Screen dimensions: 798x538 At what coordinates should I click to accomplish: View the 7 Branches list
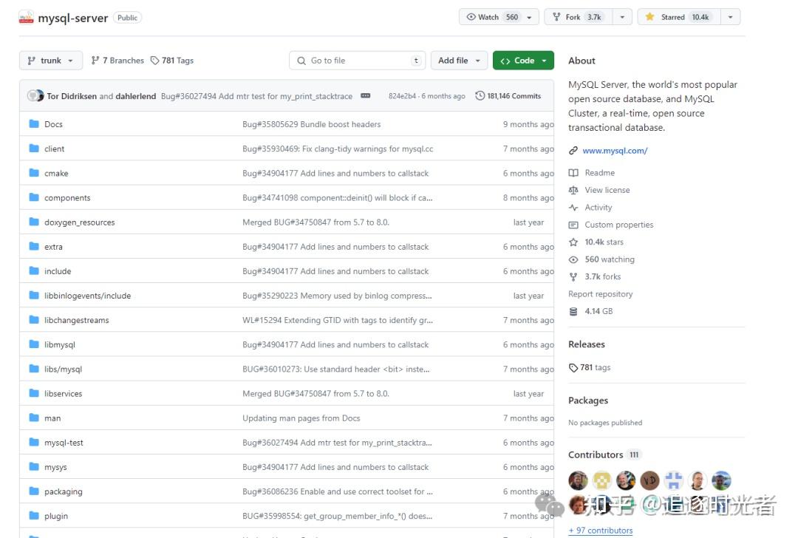coord(117,61)
